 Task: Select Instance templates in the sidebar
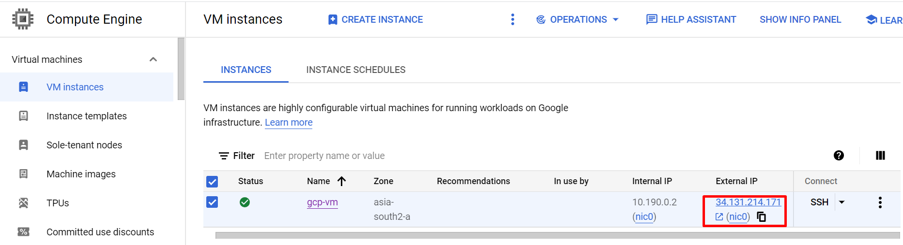[86, 116]
